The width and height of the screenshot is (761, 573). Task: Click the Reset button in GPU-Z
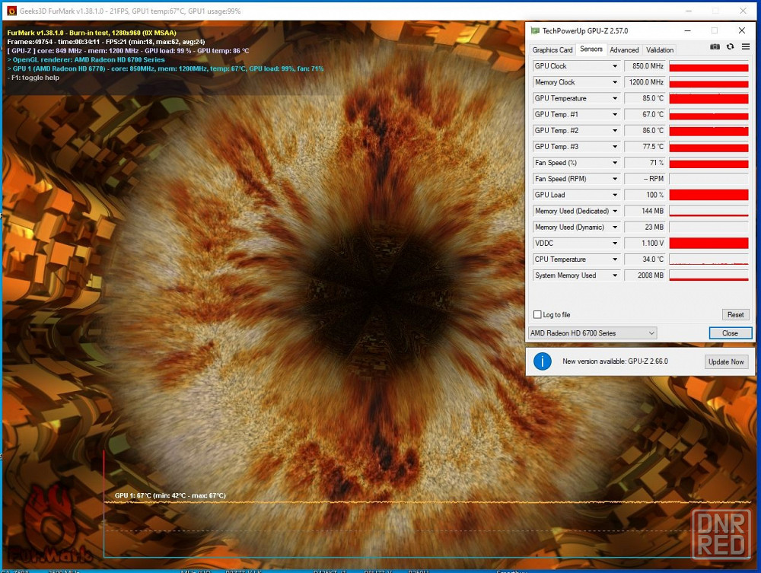tap(735, 314)
